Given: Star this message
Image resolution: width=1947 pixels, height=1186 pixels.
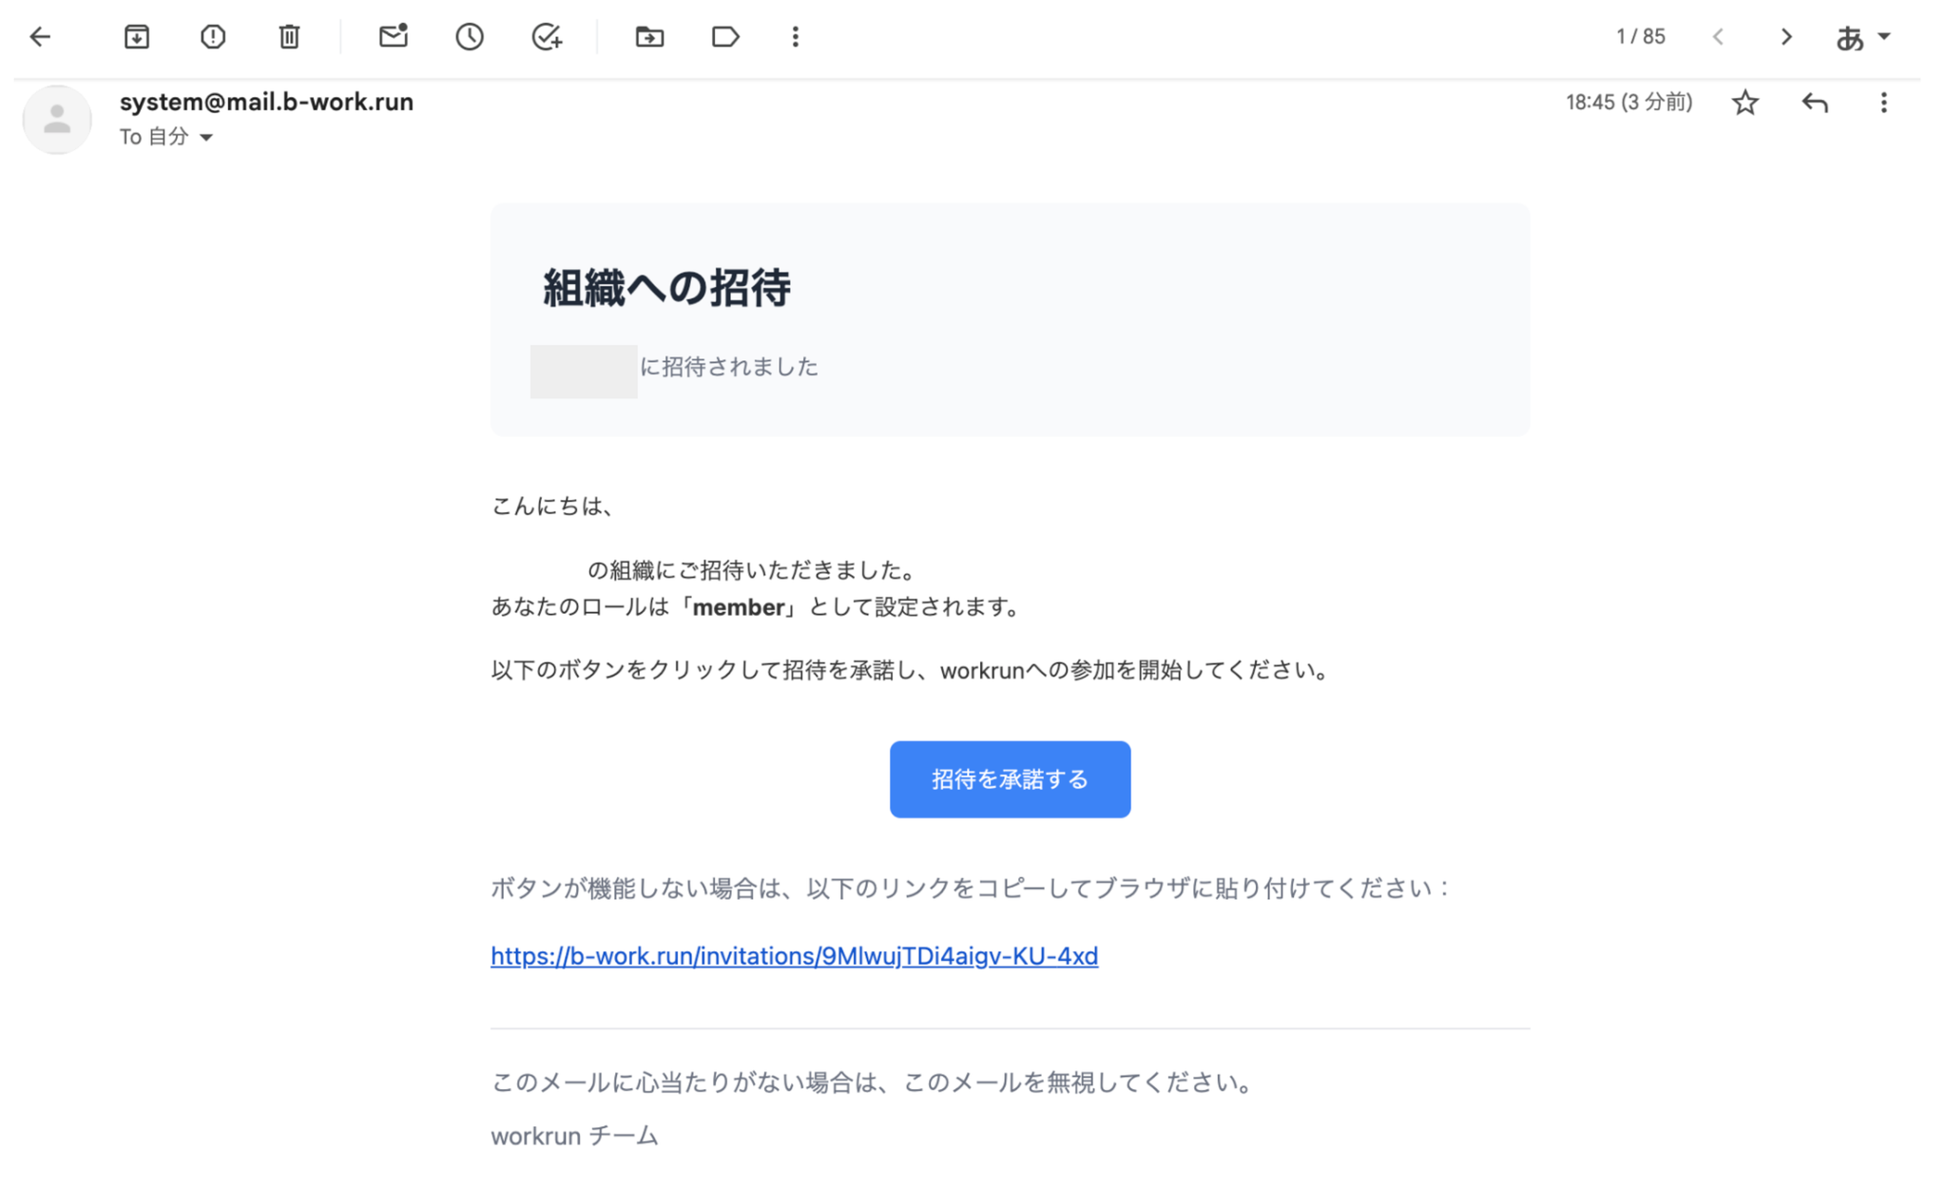Looking at the screenshot, I should coord(1745,103).
